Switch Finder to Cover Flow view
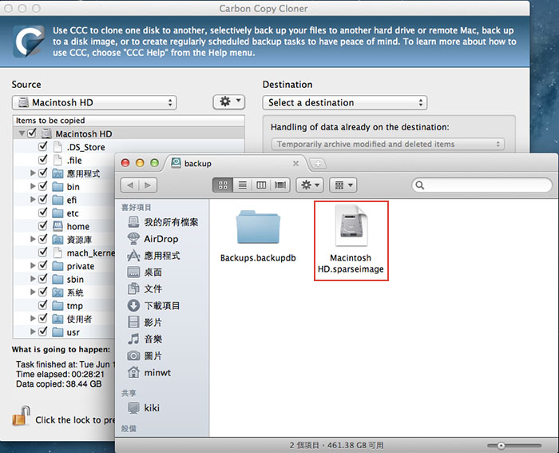The height and width of the screenshot is (453, 559). tap(280, 185)
